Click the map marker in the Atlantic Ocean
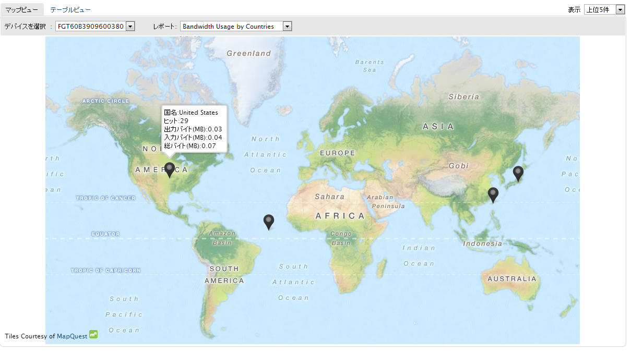The width and height of the screenshot is (631, 353). point(269,222)
